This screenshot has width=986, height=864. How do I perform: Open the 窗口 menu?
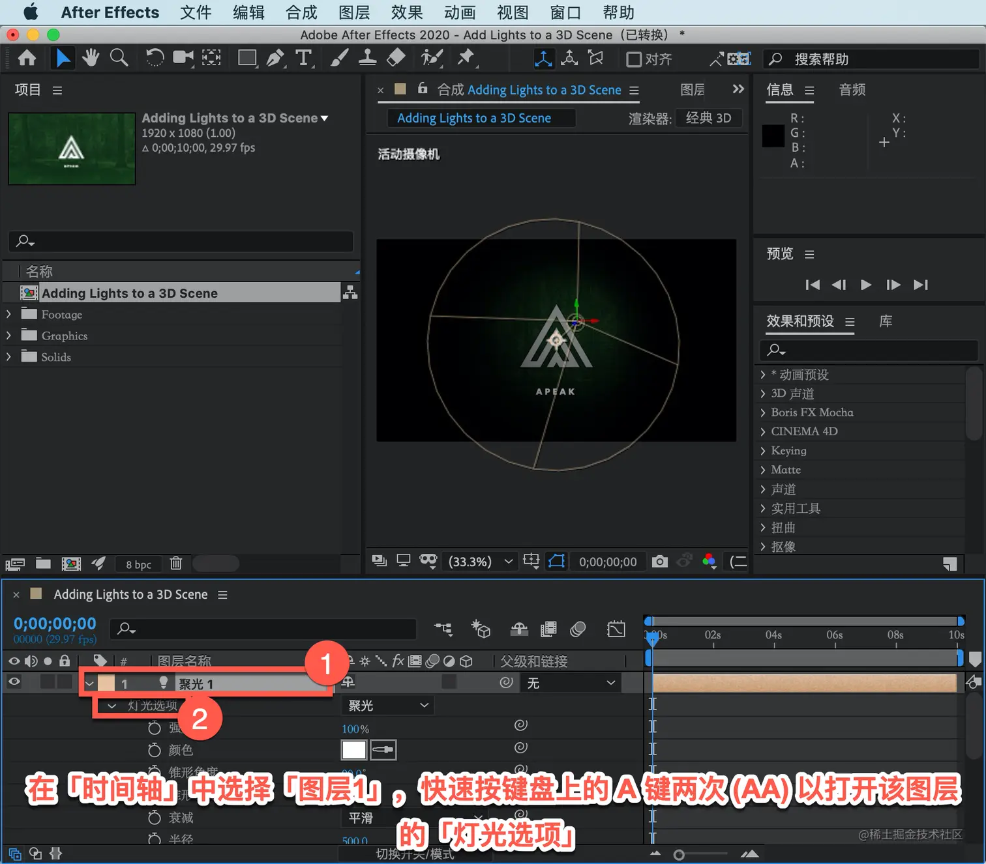(x=565, y=12)
